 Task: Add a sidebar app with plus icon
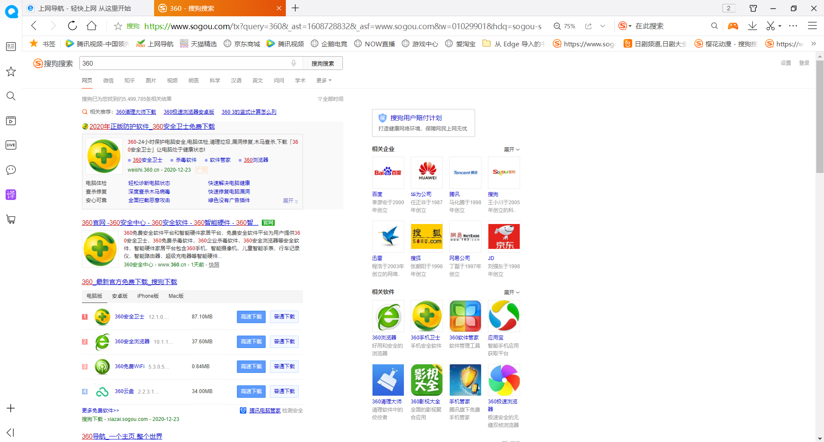[11, 408]
